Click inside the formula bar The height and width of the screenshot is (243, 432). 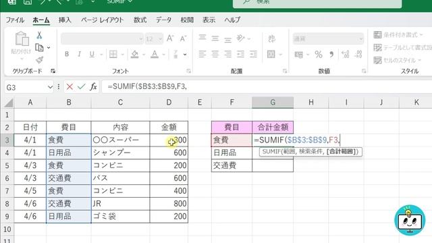[x=267, y=87]
